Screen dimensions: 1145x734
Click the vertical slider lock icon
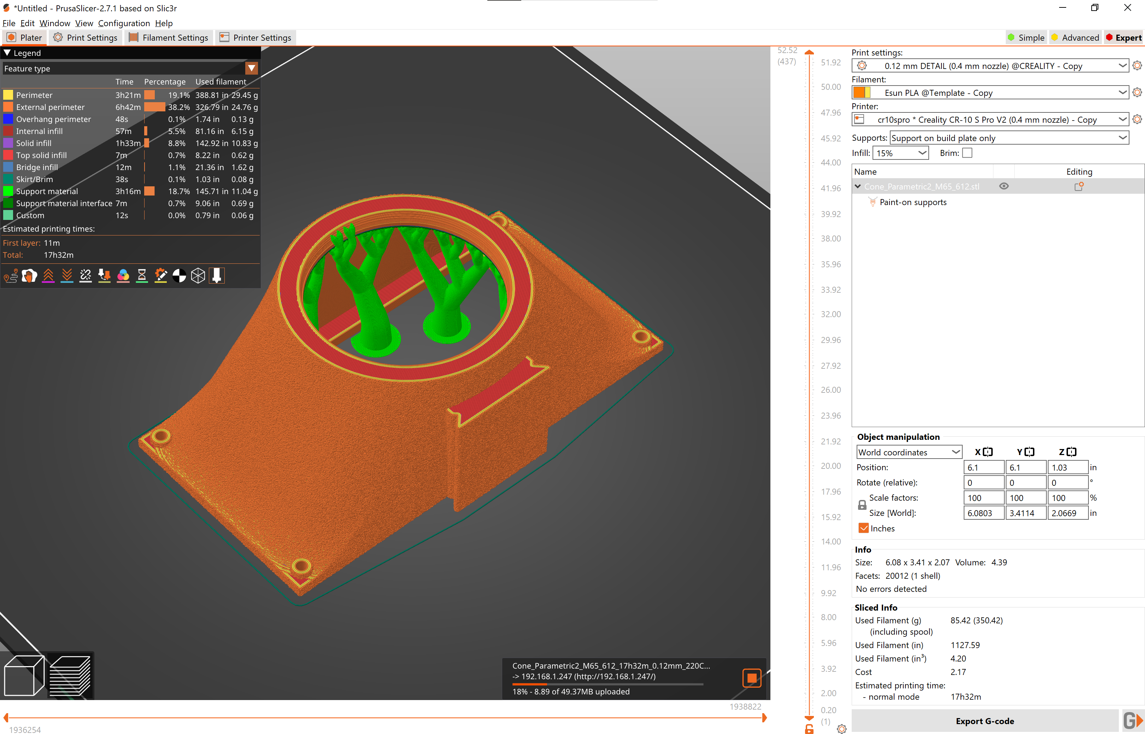(809, 729)
